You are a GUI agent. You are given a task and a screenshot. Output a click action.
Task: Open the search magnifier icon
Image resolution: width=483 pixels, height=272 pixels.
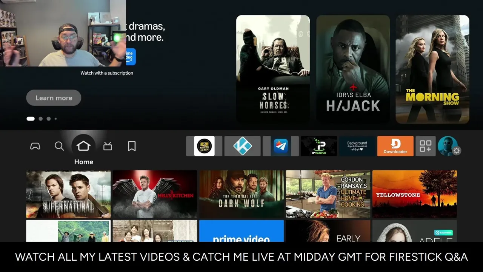[x=59, y=146]
